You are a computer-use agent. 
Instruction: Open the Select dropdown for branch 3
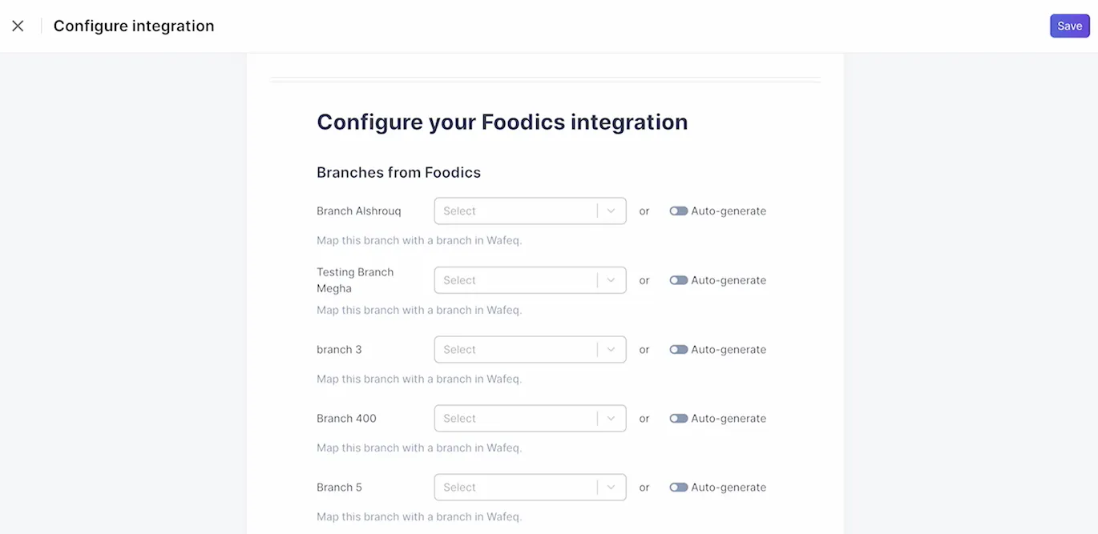tap(517, 349)
